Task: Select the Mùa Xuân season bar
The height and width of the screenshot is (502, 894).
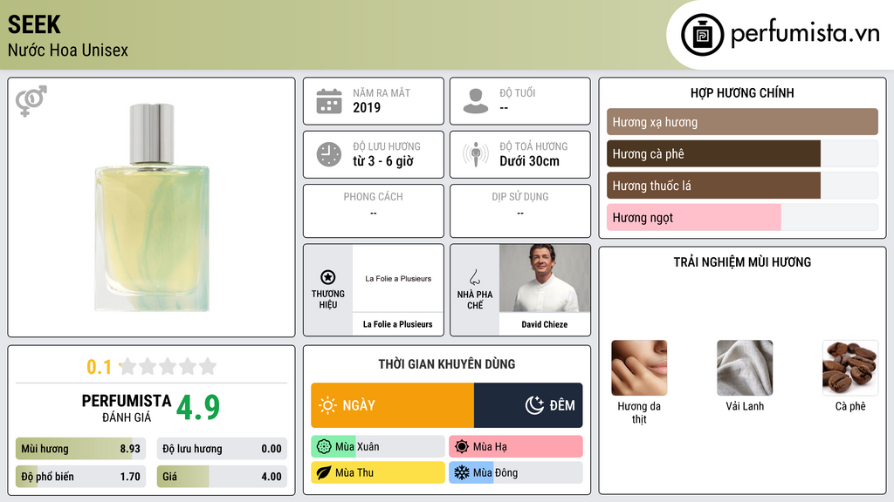Action: coord(378,447)
